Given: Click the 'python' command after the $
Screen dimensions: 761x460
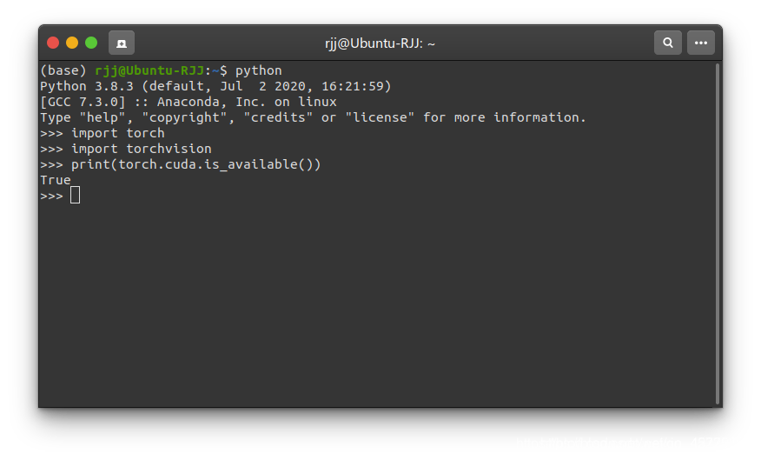Looking at the screenshot, I should click(259, 71).
